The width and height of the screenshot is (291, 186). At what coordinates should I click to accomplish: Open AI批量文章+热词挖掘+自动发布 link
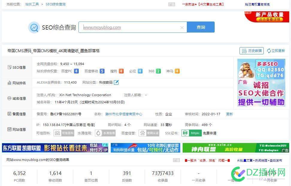tap(260, 160)
